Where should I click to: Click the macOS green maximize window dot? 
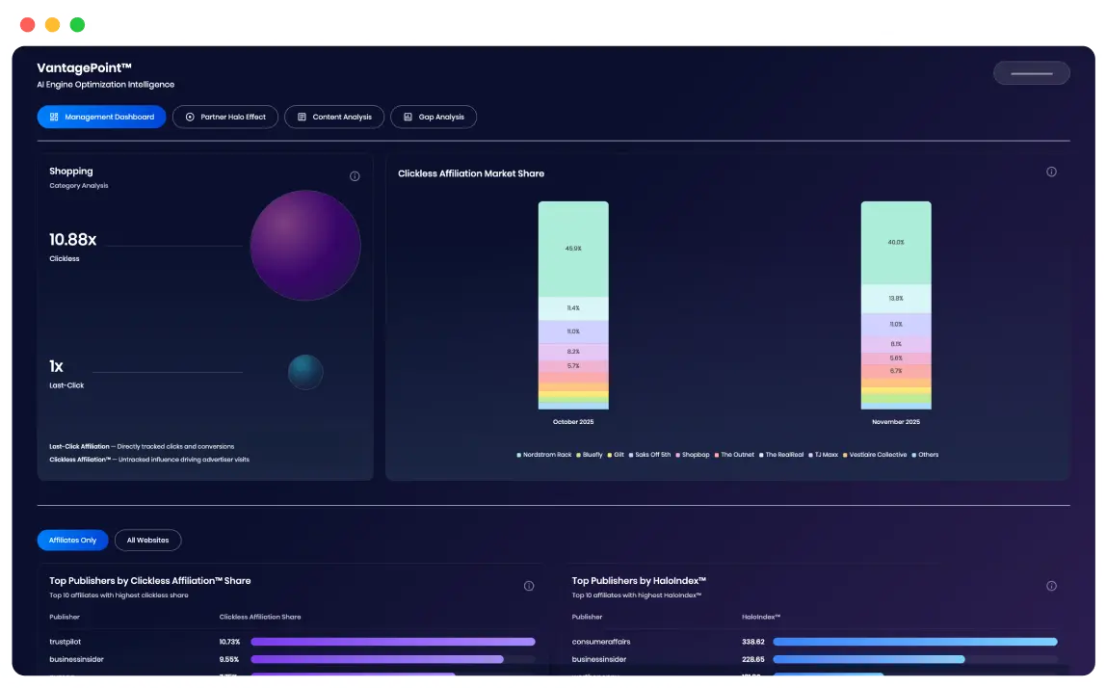coord(77,25)
